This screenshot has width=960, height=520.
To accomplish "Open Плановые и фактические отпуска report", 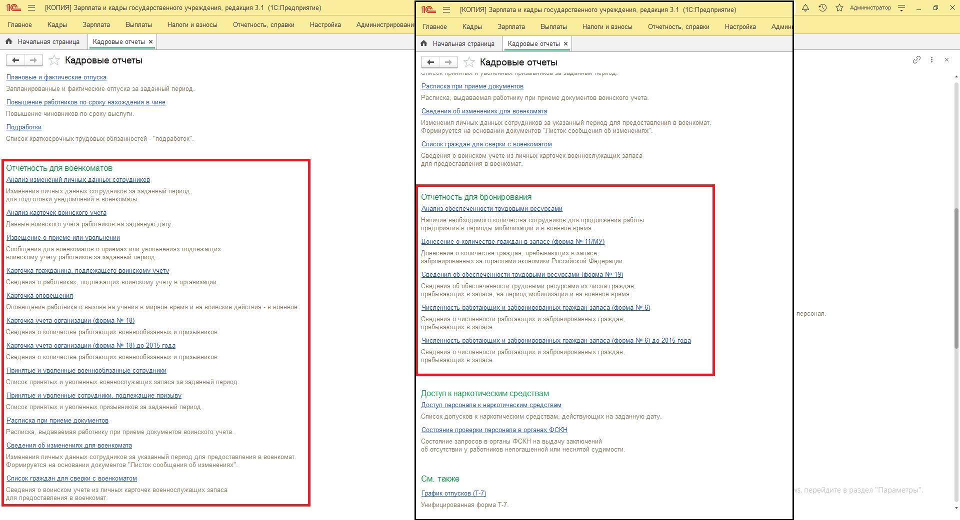I will pos(56,77).
